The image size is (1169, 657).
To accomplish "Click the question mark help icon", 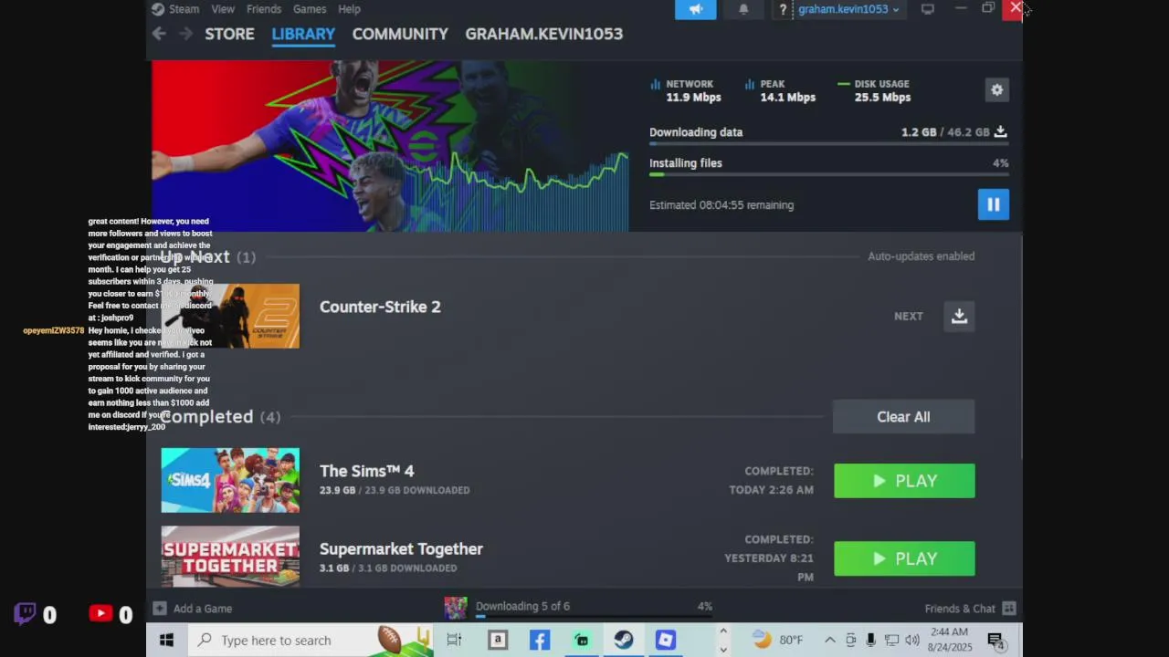I will point(783,9).
